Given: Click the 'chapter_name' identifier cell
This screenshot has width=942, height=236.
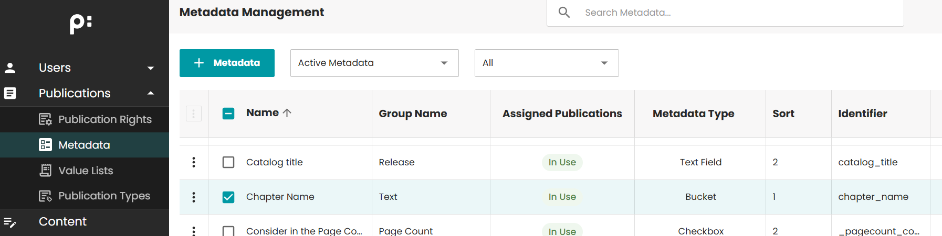Looking at the screenshot, I should [x=873, y=197].
